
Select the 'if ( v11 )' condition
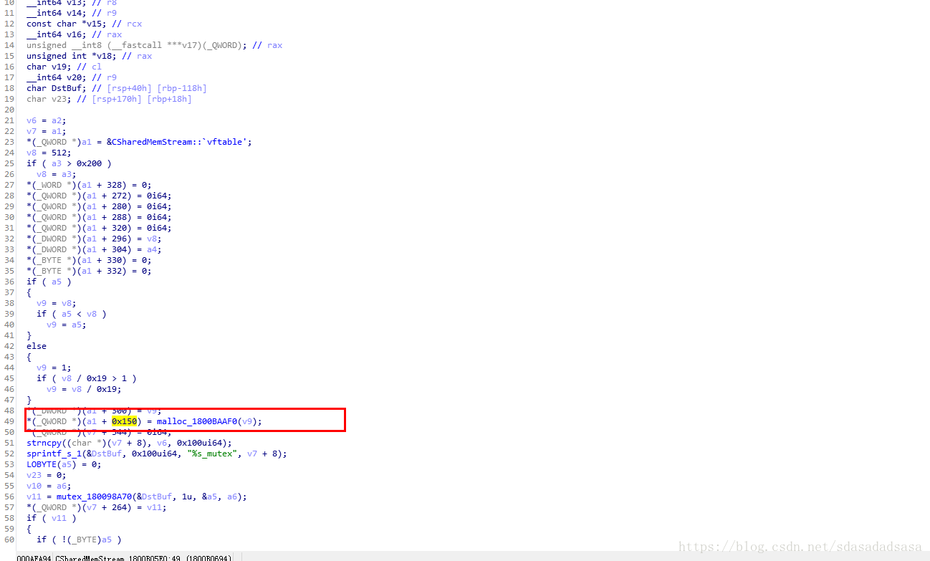[x=52, y=518]
